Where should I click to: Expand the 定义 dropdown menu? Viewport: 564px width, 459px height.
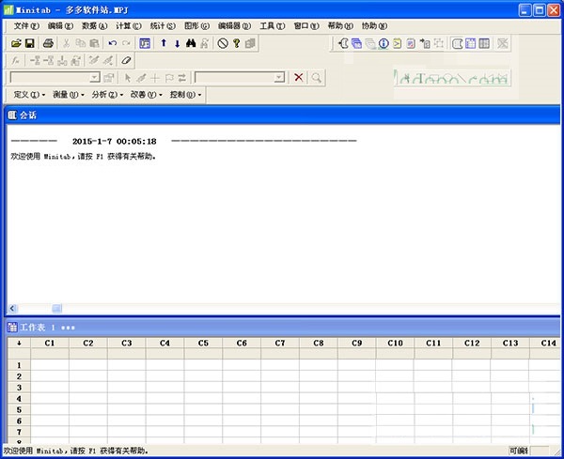tap(29, 95)
